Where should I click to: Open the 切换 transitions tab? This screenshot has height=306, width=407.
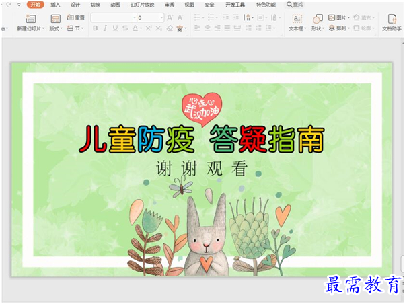click(96, 5)
